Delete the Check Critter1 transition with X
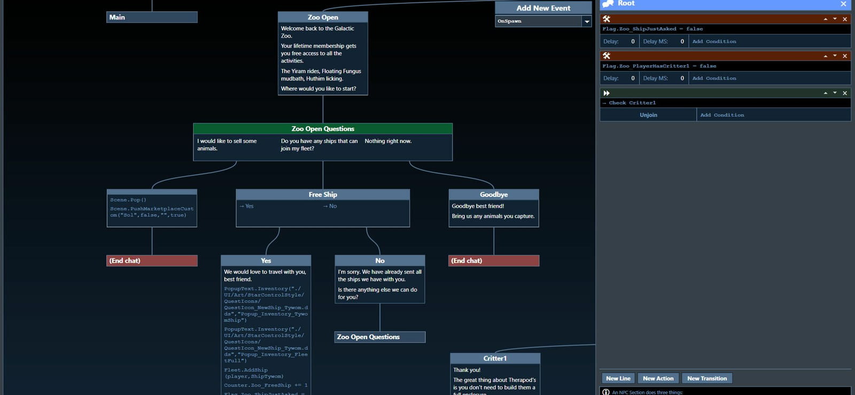Viewport: 855px width, 395px height. 845,93
